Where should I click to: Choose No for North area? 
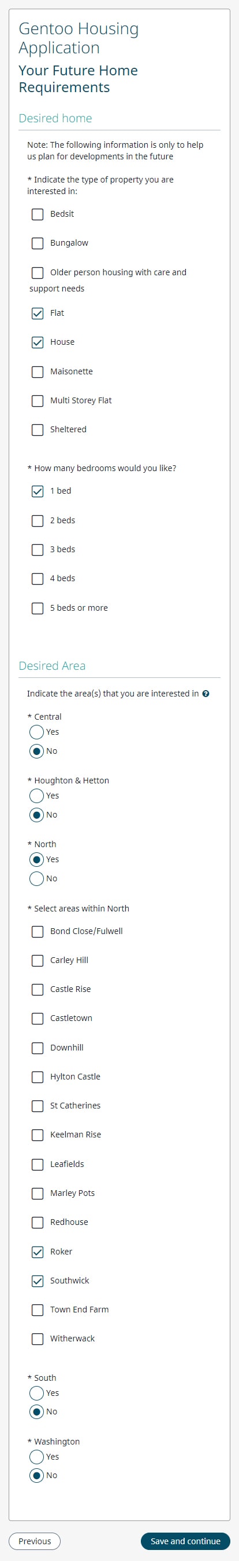[x=36, y=878]
